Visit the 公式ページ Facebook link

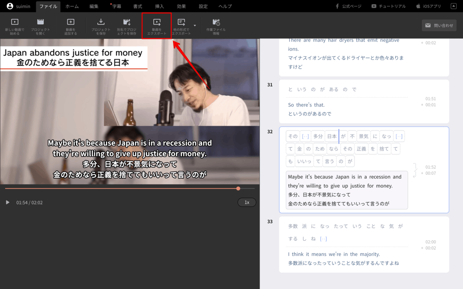coord(349,6)
